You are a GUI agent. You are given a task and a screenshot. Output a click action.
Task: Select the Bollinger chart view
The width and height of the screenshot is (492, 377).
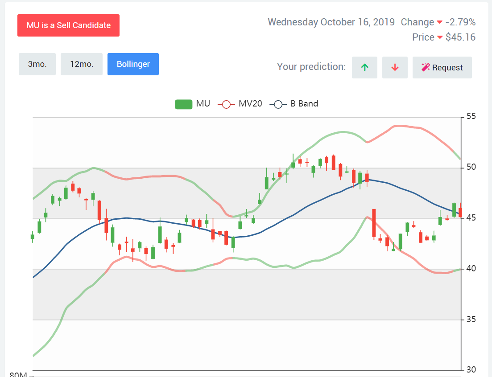(133, 64)
